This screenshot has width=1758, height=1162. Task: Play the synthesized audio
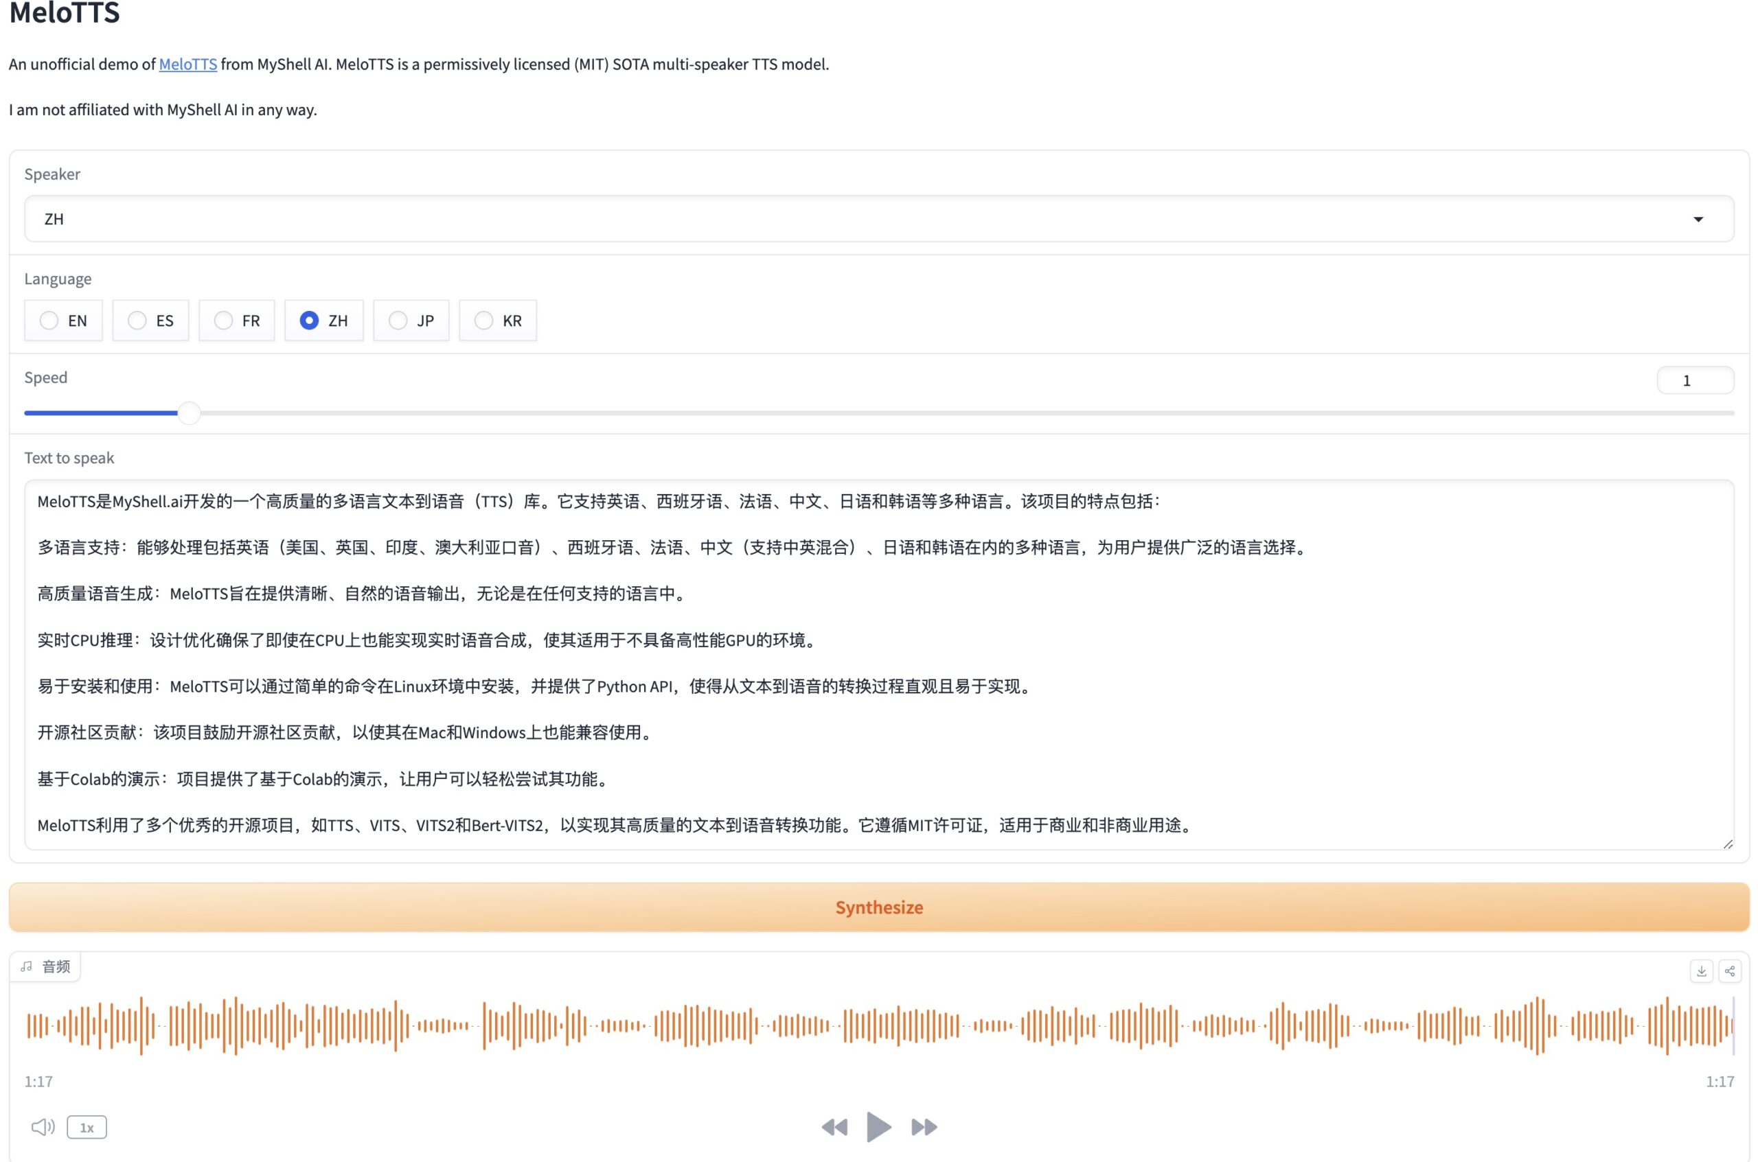tap(878, 1126)
